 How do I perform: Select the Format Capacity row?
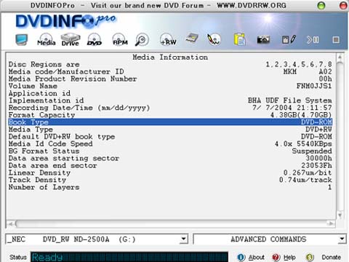[x=170, y=115]
